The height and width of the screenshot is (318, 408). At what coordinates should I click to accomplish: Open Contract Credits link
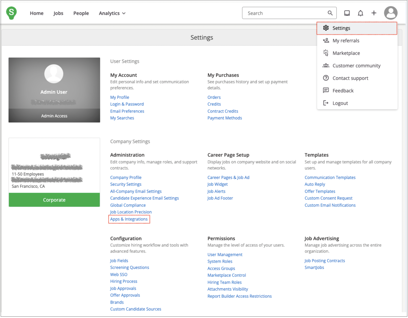coord(223,111)
